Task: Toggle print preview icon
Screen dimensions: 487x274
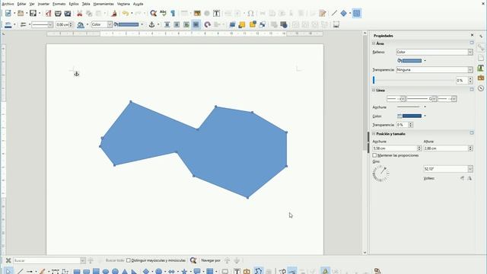Action: 68,14
